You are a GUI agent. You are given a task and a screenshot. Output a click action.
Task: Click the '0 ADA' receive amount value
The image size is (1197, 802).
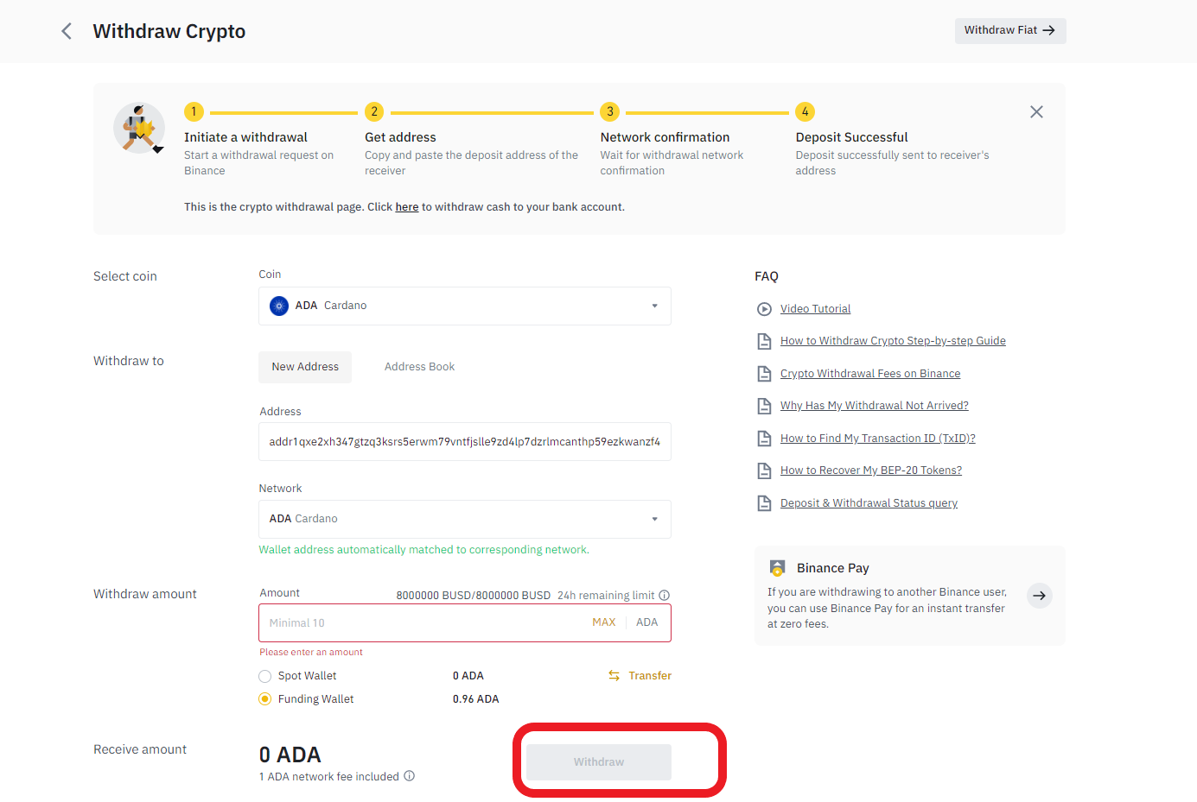coord(290,755)
